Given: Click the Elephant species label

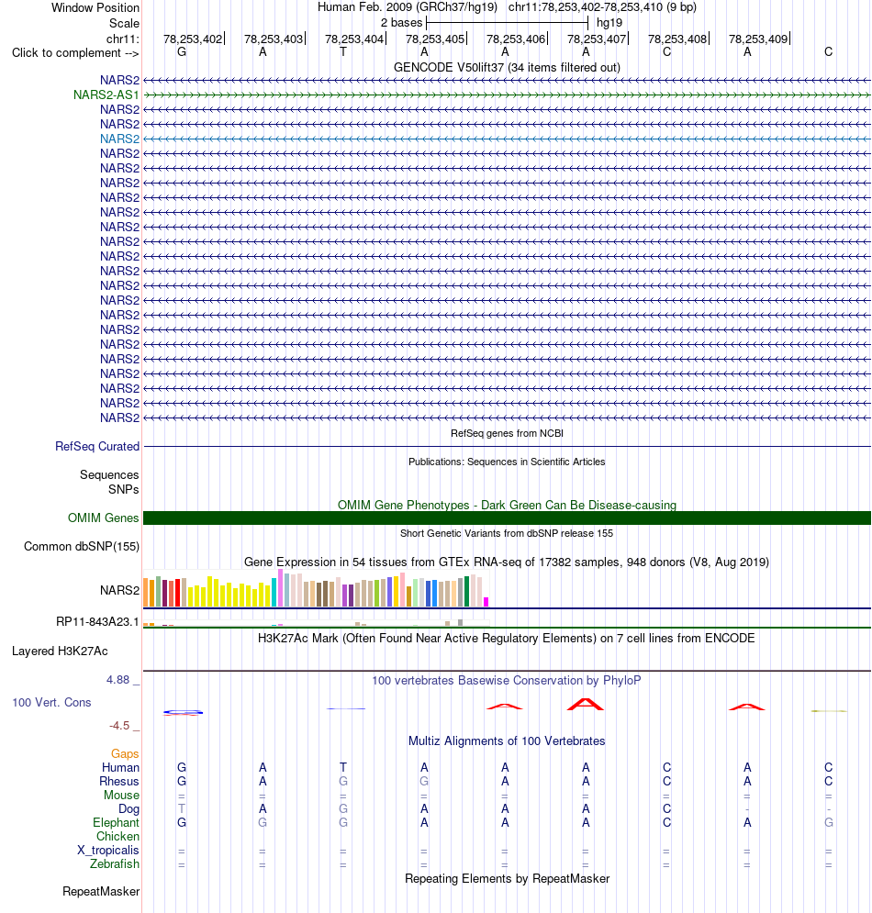Looking at the screenshot, I should coord(116,823).
